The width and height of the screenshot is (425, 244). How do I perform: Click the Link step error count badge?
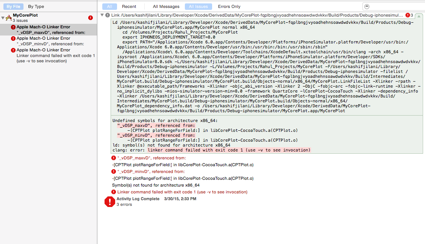[409, 15]
